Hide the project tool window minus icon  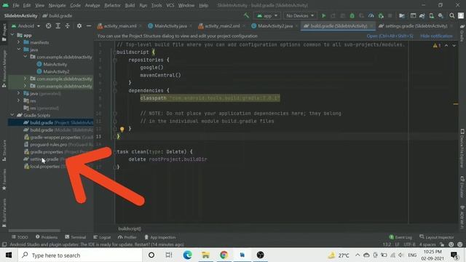(x=89, y=26)
